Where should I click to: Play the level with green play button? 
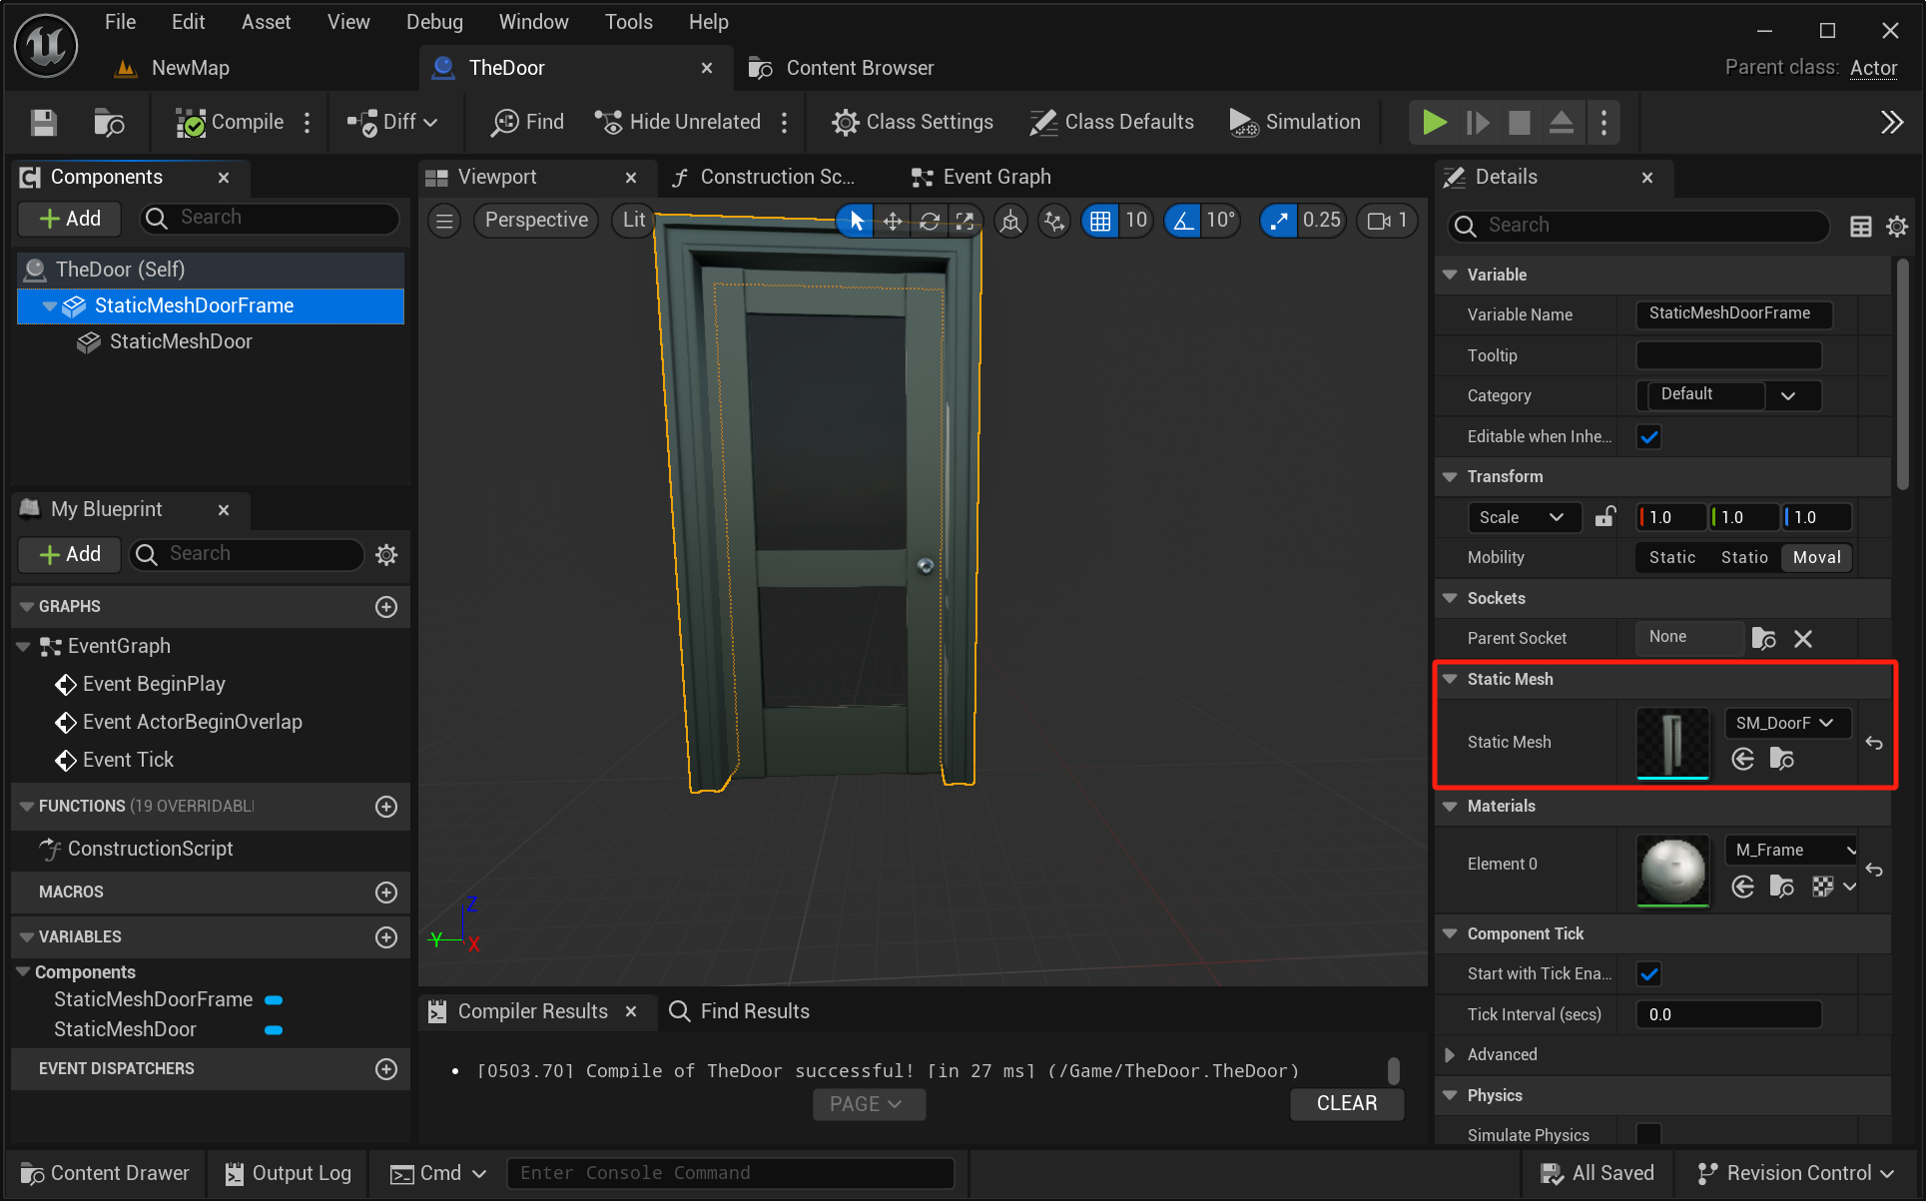tap(1434, 122)
